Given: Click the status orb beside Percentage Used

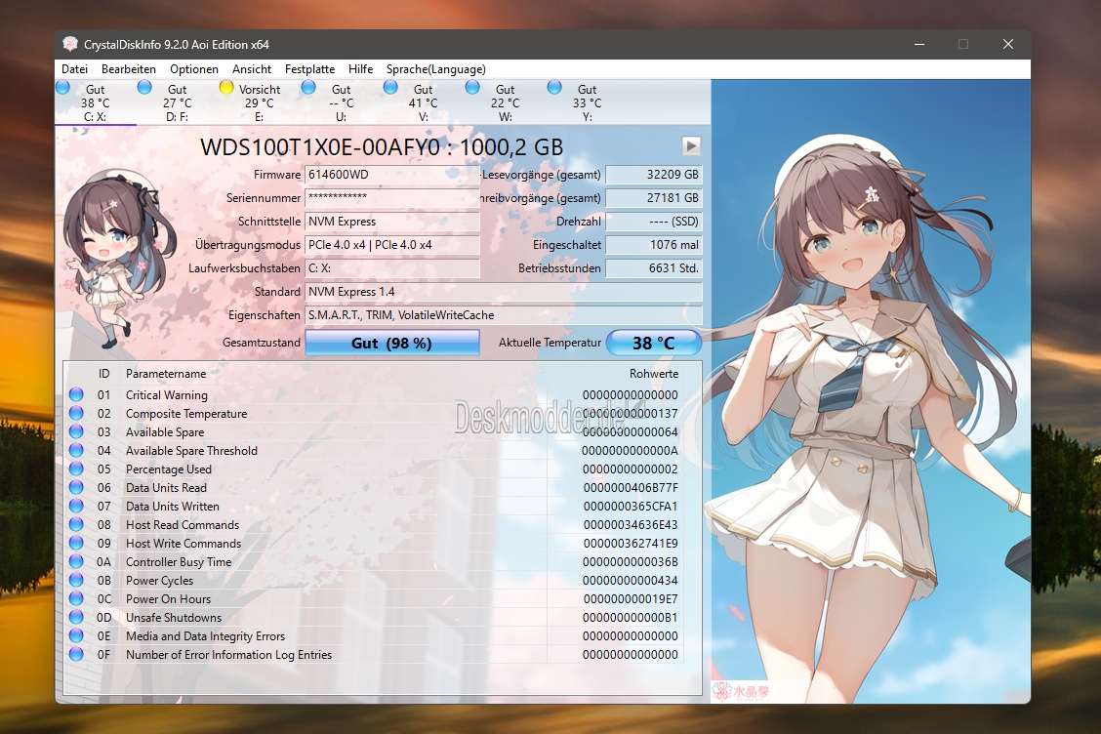Looking at the screenshot, I should click(76, 469).
